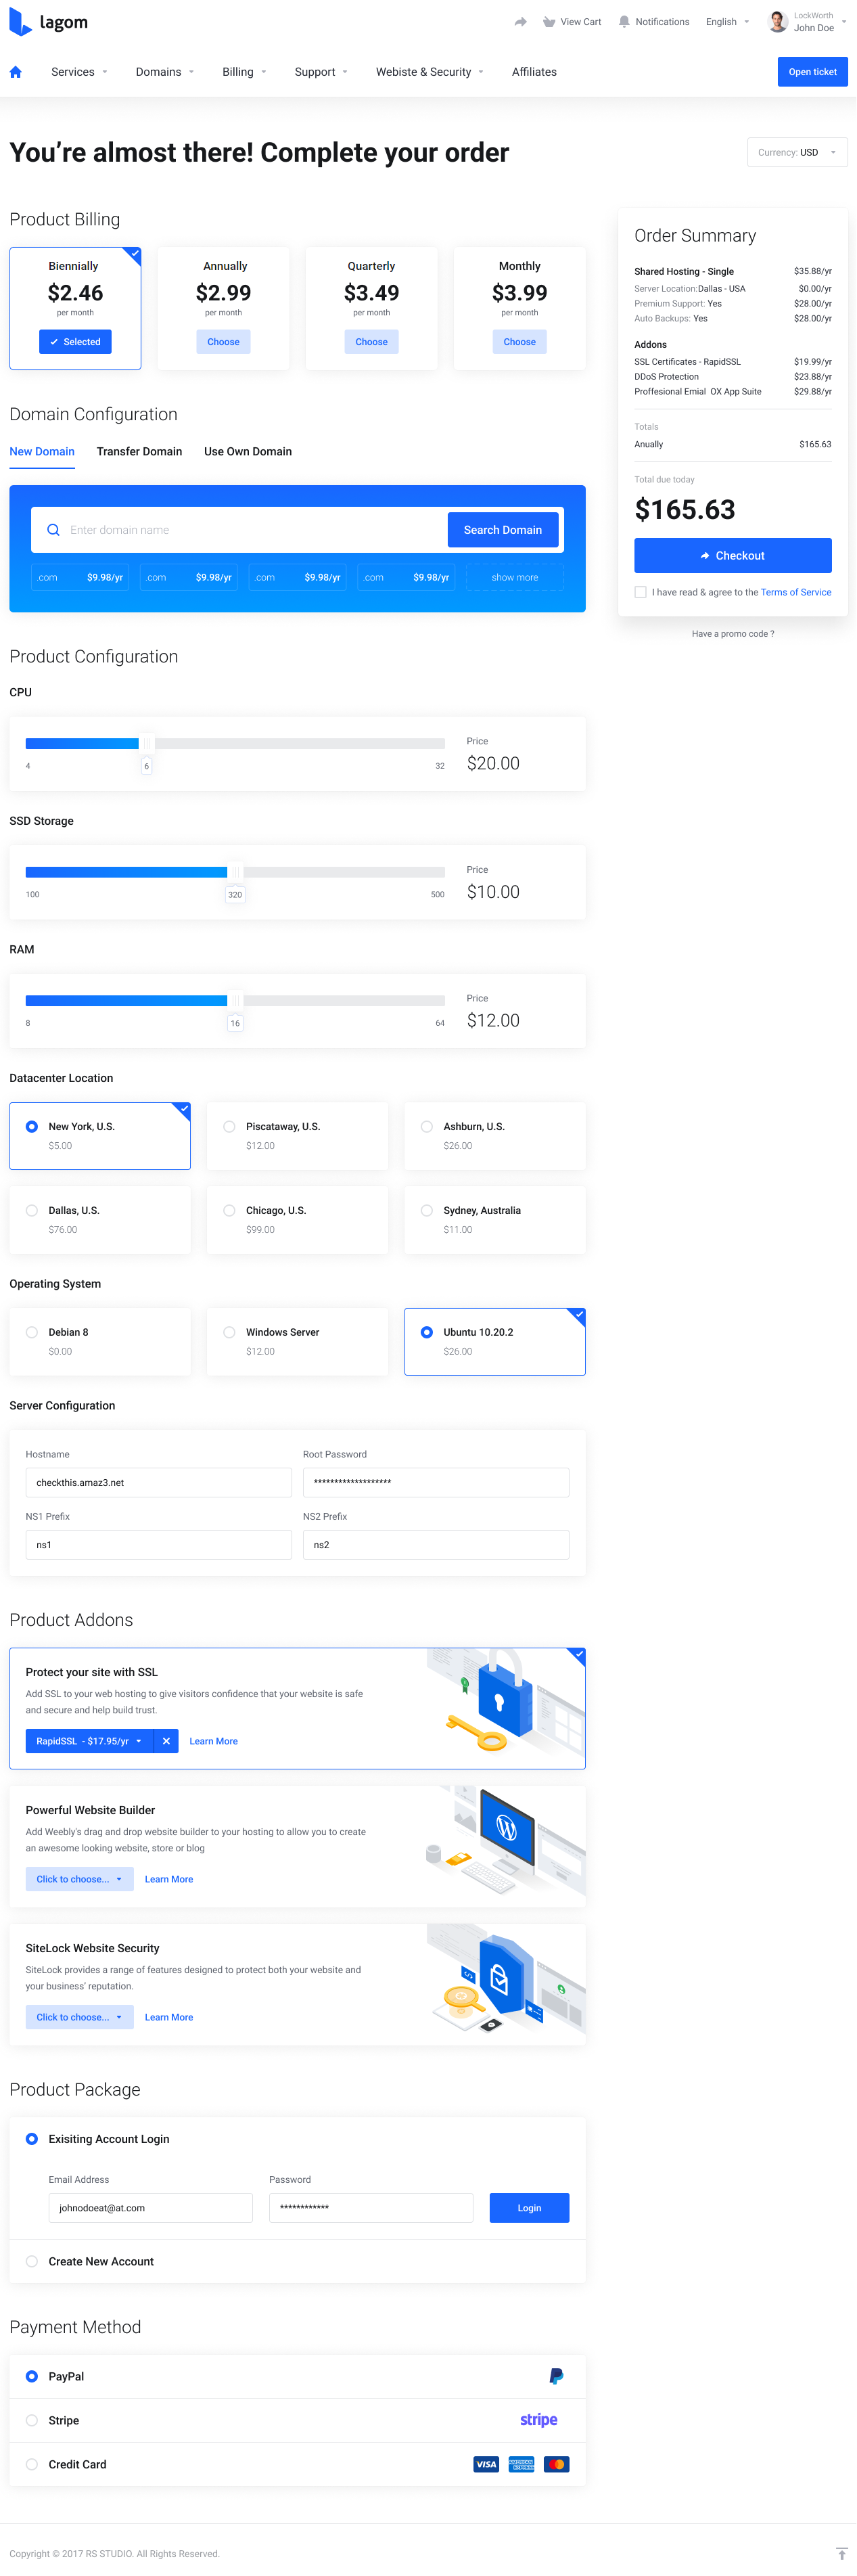Click the Visa card icon
Viewport: 857px width, 2576px height.
click(x=486, y=2464)
